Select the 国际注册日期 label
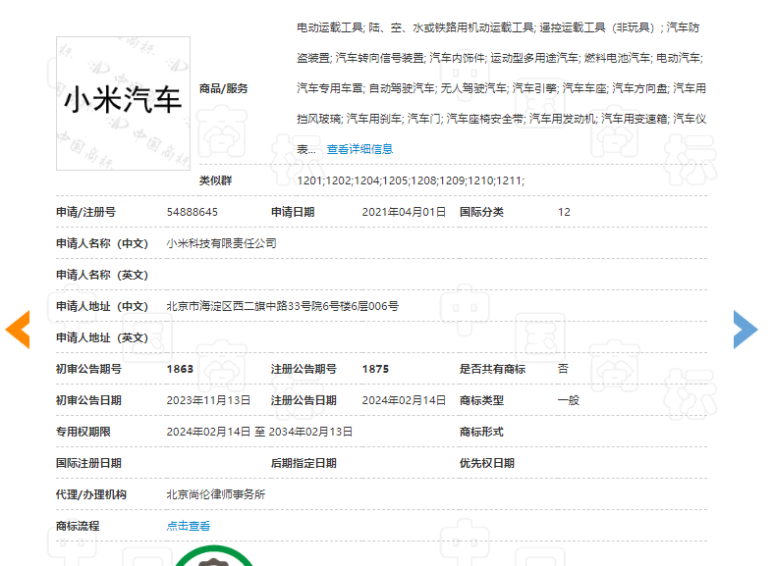Image resolution: width=773 pixels, height=566 pixels. tap(88, 463)
